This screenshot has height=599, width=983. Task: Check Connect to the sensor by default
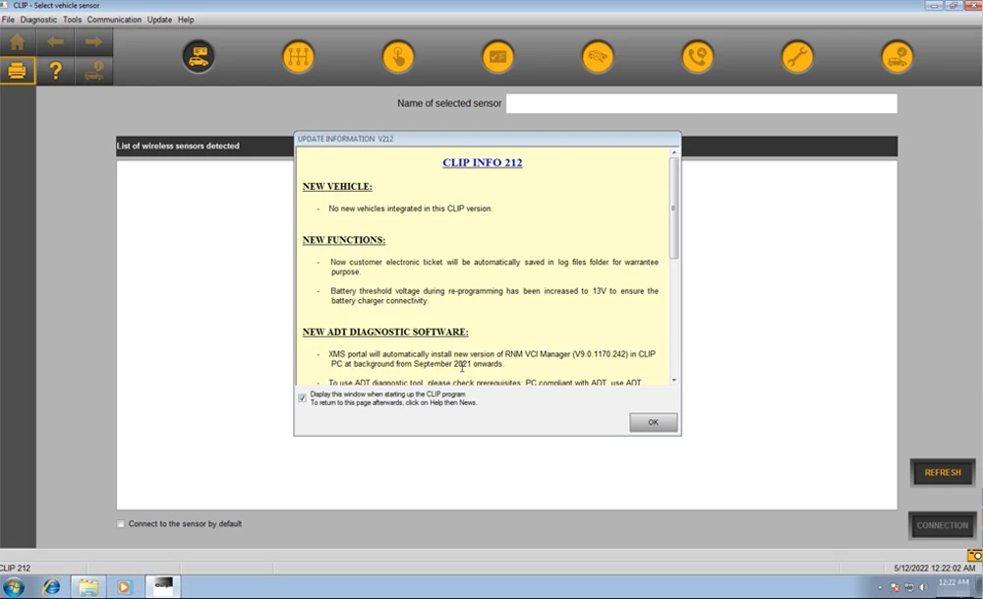pos(120,523)
